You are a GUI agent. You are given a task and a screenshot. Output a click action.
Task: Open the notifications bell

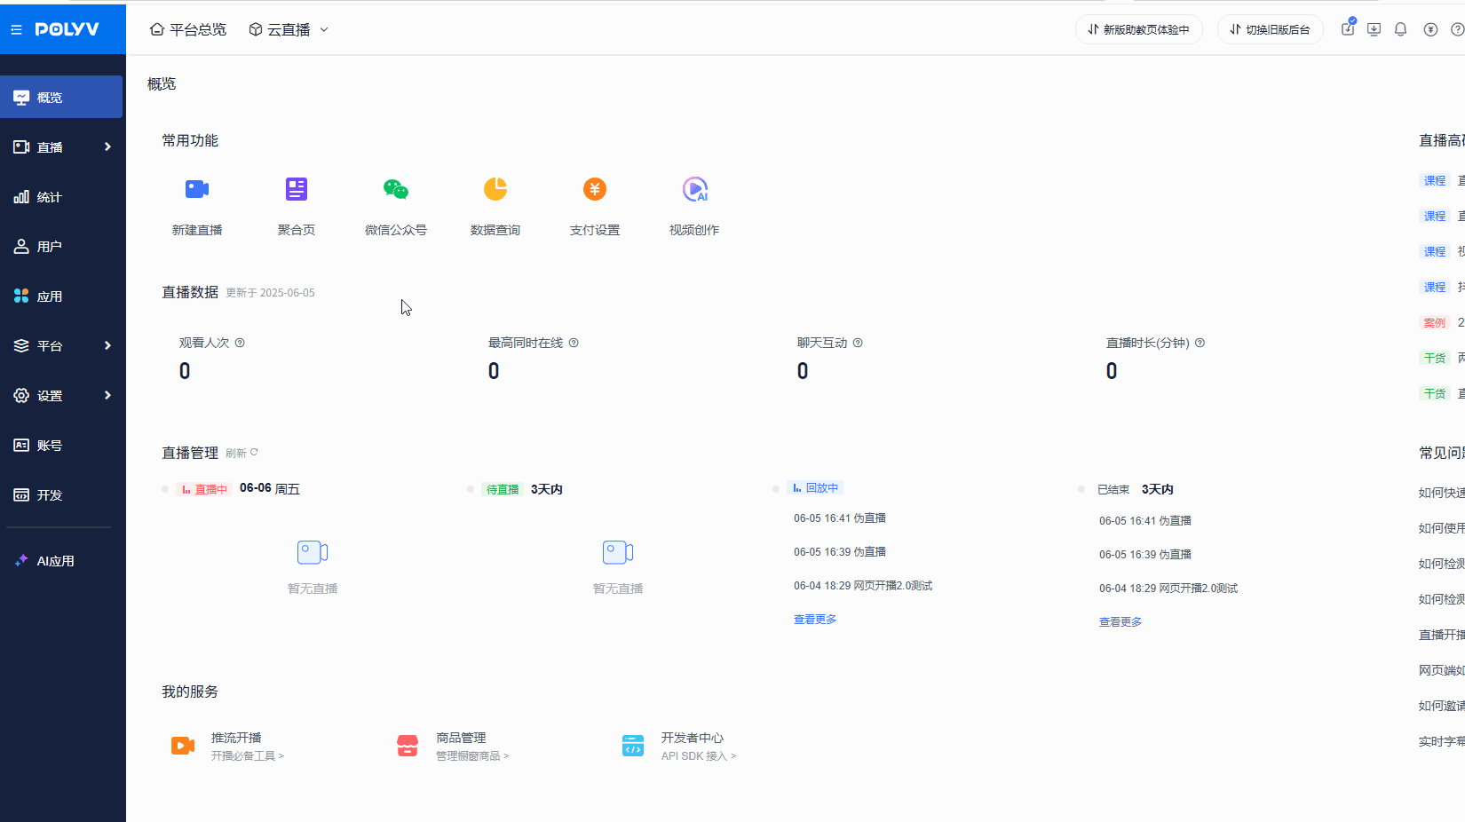(1401, 29)
